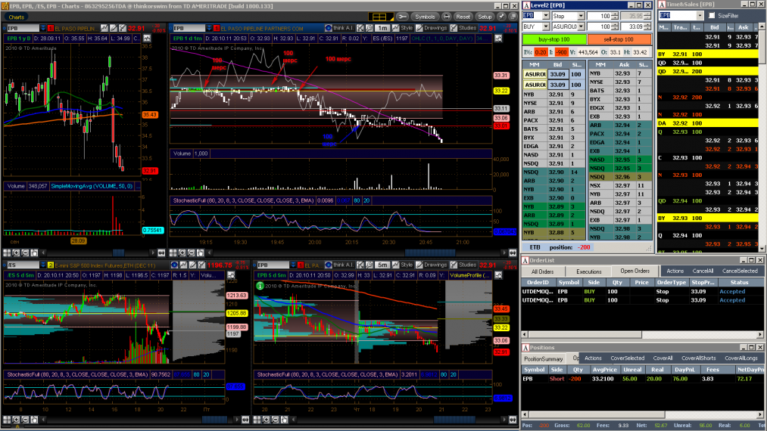Screen dimensions: 767x431
Task: Open Drawings menu on EPB 1m chart
Action: (x=432, y=28)
